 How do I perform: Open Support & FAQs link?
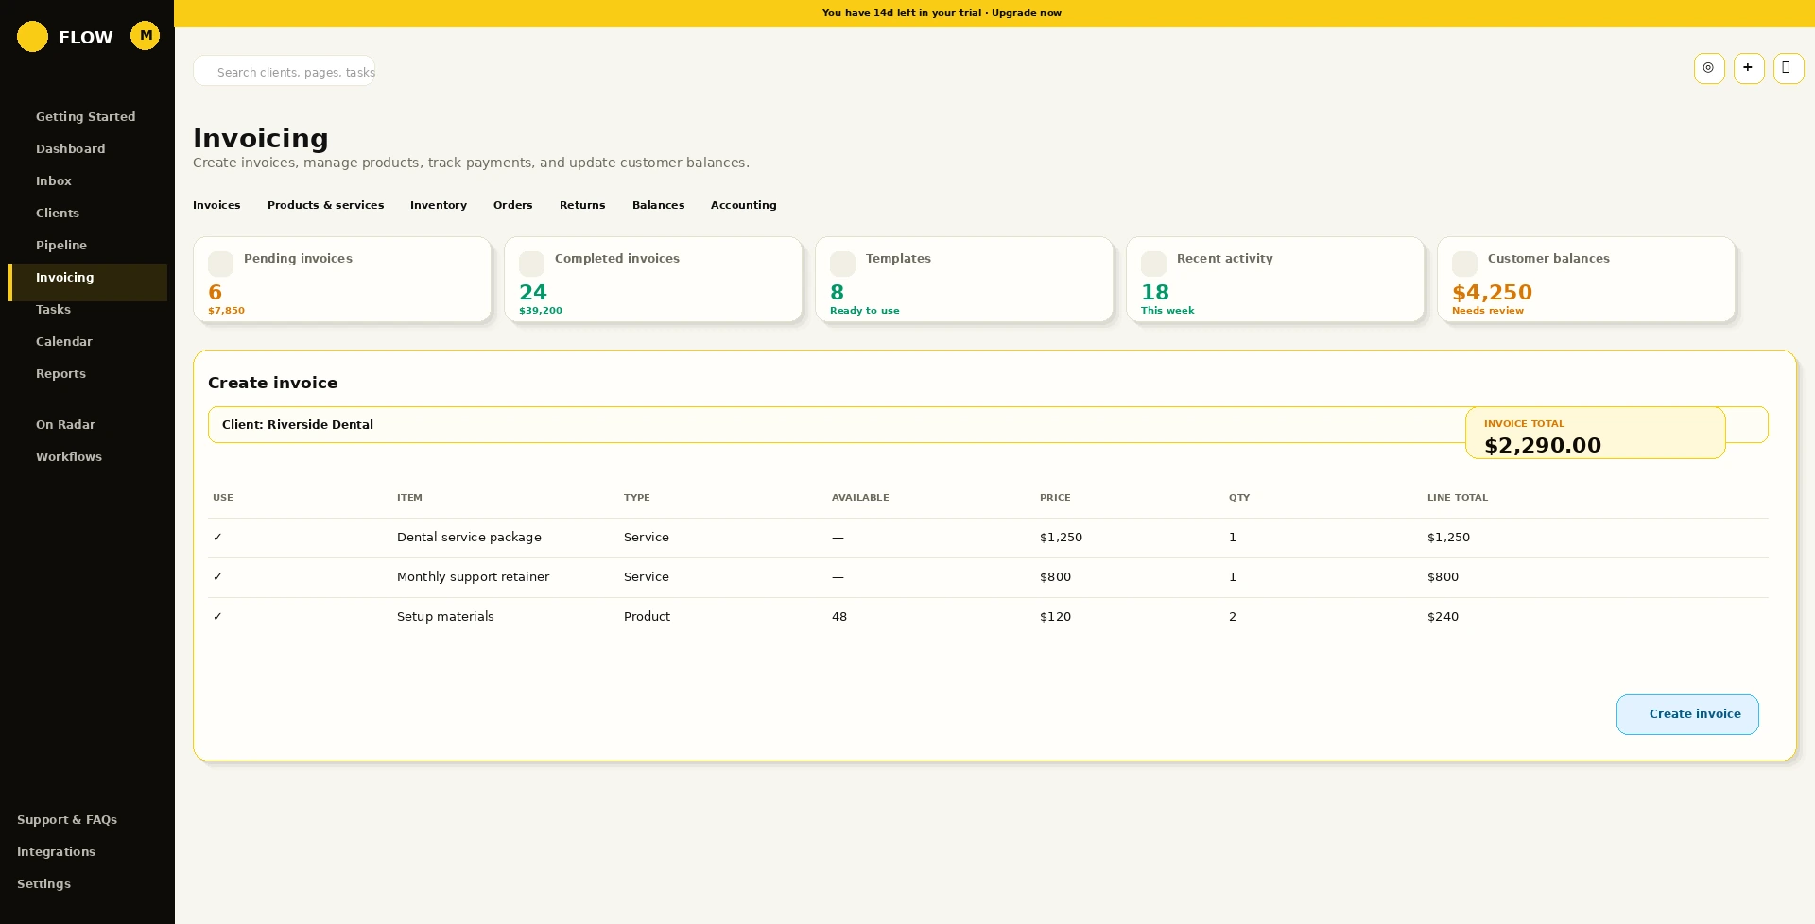pyautogui.click(x=67, y=820)
